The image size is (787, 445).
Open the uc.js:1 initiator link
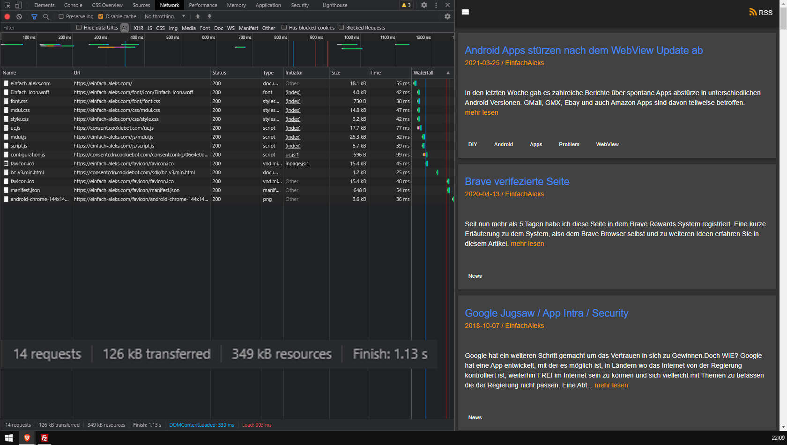pos(292,155)
